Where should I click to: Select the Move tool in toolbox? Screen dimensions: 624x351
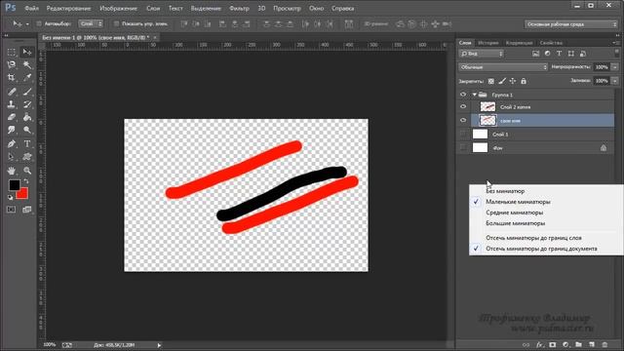click(27, 52)
